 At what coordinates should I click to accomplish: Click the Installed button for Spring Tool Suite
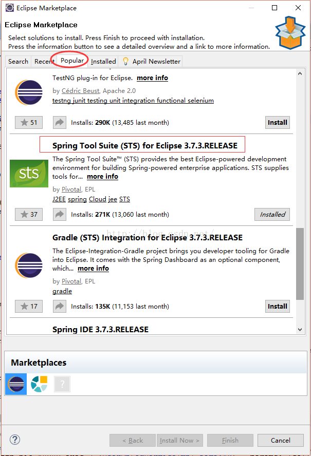272,214
